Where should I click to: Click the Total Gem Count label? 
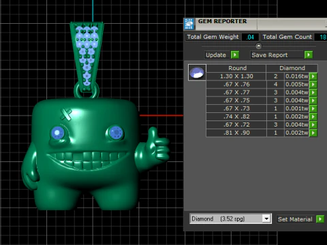pos(287,37)
